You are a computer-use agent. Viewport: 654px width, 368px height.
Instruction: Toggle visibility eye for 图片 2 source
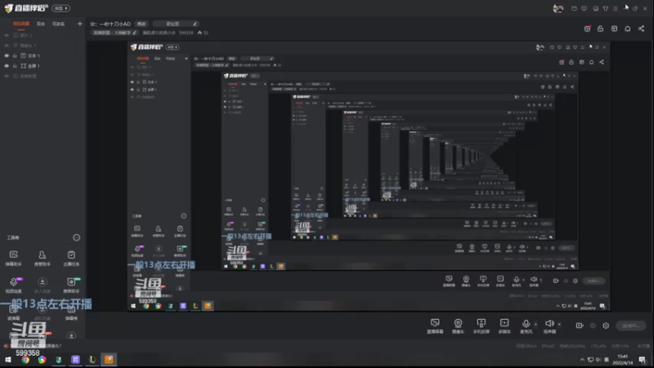pyautogui.click(x=7, y=35)
